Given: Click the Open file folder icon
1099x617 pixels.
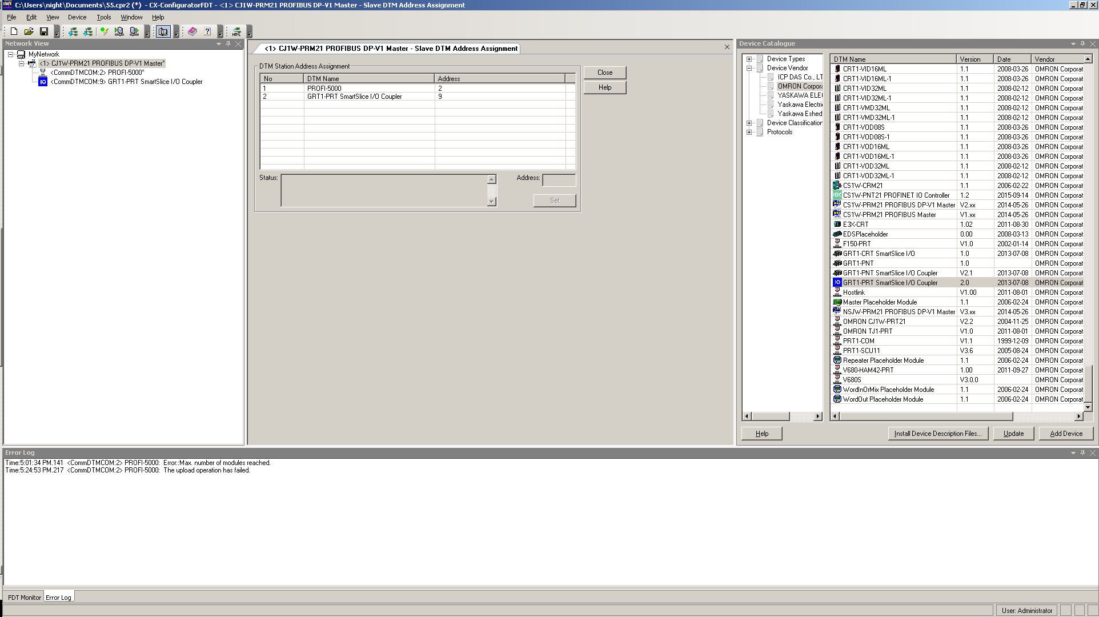Looking at the screenshot, I should [x=29, y=31].
